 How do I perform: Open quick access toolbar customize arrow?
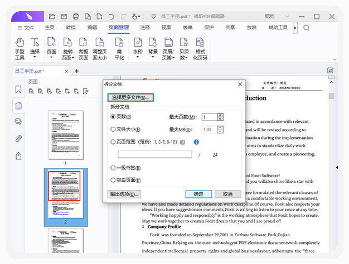coord(153,17)
